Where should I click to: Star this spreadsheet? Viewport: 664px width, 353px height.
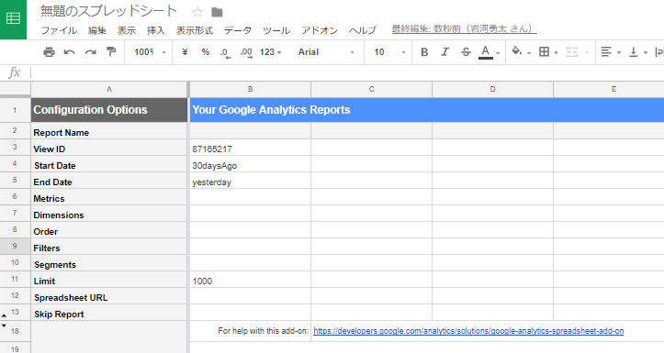click(197, 12)
